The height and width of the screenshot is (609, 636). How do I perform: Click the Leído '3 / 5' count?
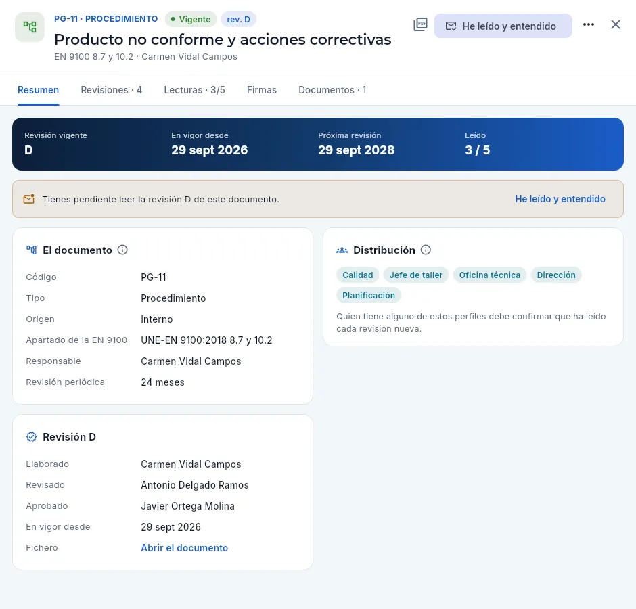pyautogui.click(x=478, y=150)
